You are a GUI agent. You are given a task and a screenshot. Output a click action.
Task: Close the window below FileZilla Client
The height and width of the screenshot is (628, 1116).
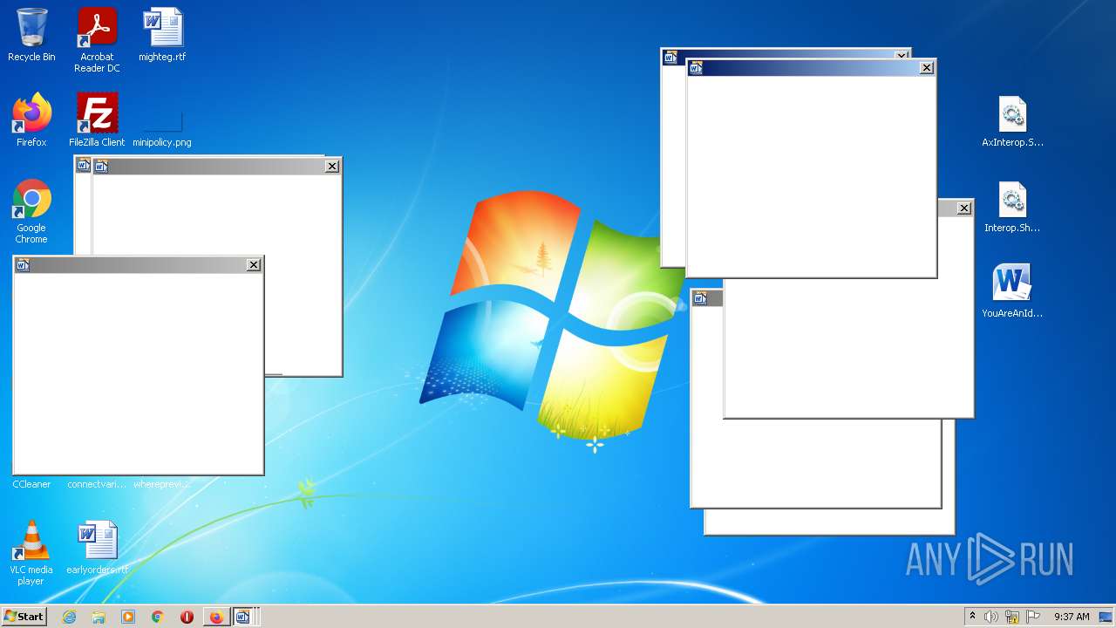[x=332, y=167]
